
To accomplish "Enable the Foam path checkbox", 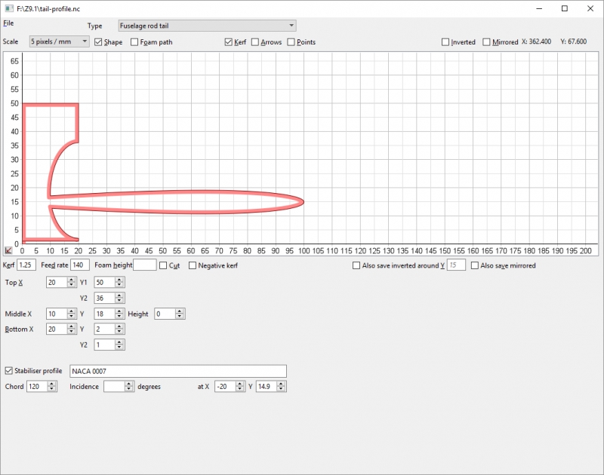I will [x=135, y=42].
